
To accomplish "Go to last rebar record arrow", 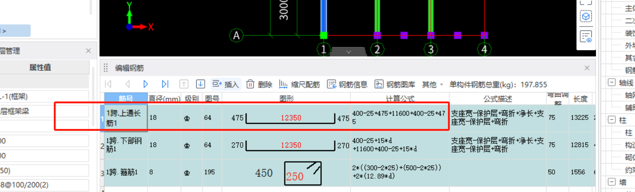I will [165, 84].
